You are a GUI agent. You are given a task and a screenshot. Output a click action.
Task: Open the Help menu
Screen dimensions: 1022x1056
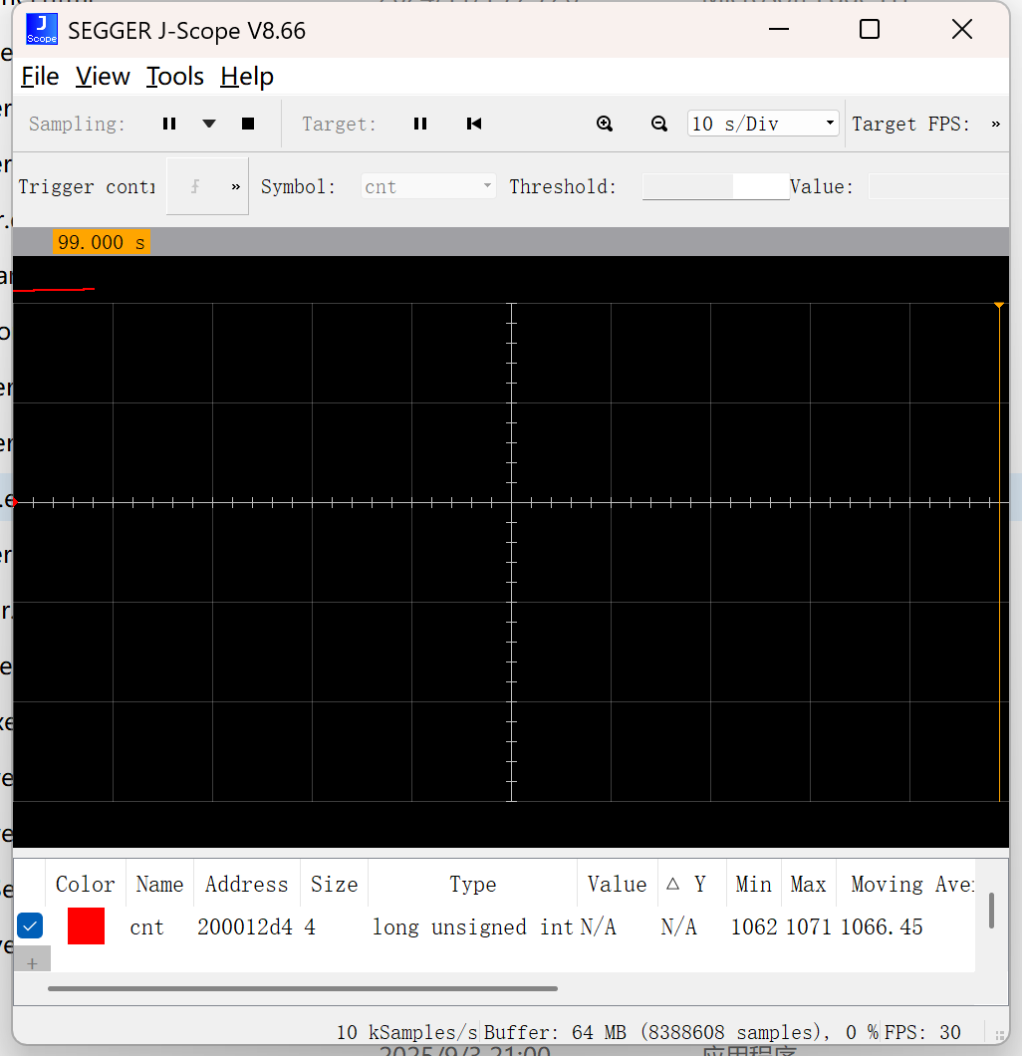pyautogui.click(x=247, y=77)
